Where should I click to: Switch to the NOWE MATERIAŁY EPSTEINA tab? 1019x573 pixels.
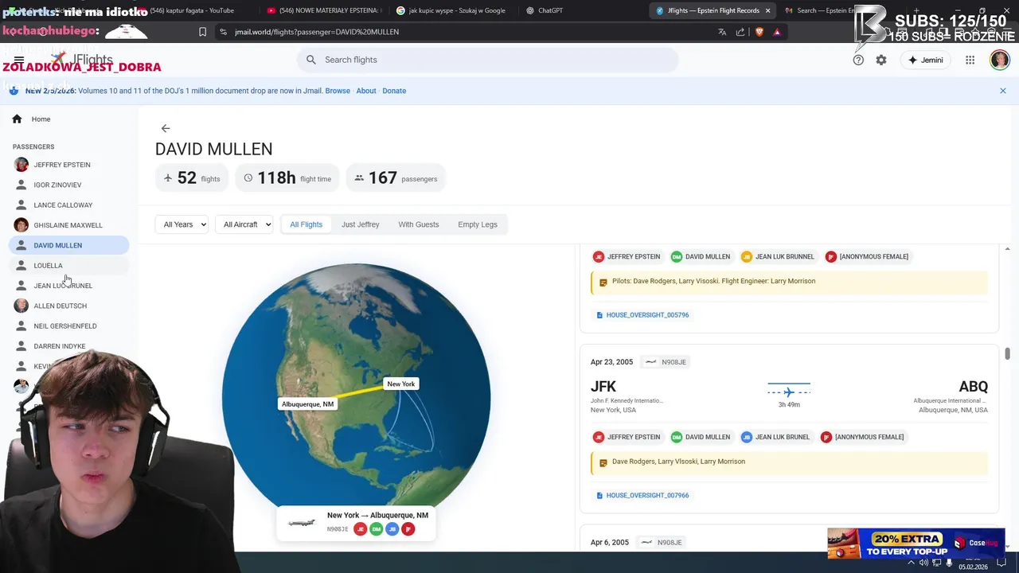point(325,10)
